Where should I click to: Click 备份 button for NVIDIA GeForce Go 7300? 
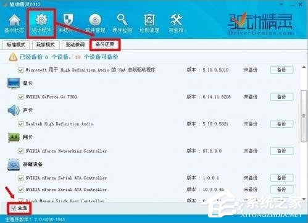281,97
